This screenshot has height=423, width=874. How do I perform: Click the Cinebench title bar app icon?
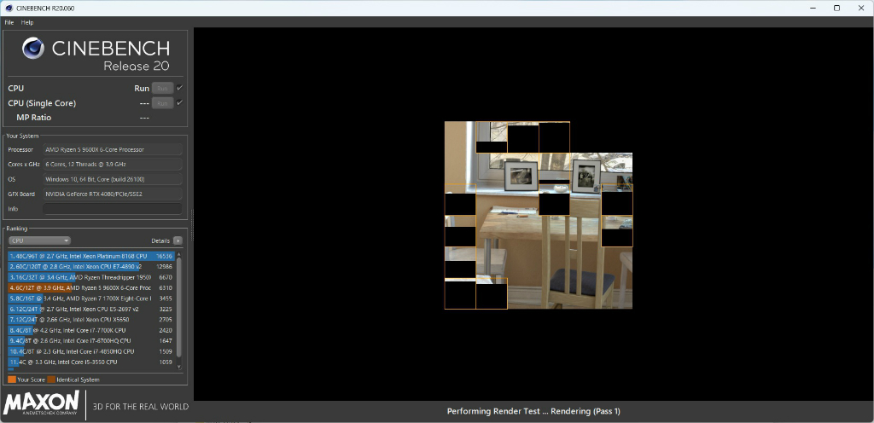pyautogui.click(x=9, y=8)
